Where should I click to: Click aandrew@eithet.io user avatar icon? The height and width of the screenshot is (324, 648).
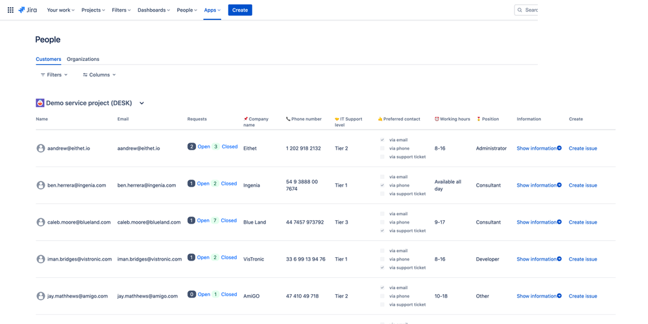pos(40,148)
